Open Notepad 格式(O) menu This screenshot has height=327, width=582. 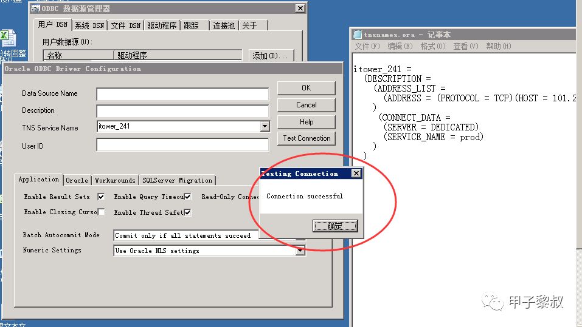pyautogui.click(x=433, y=46)
